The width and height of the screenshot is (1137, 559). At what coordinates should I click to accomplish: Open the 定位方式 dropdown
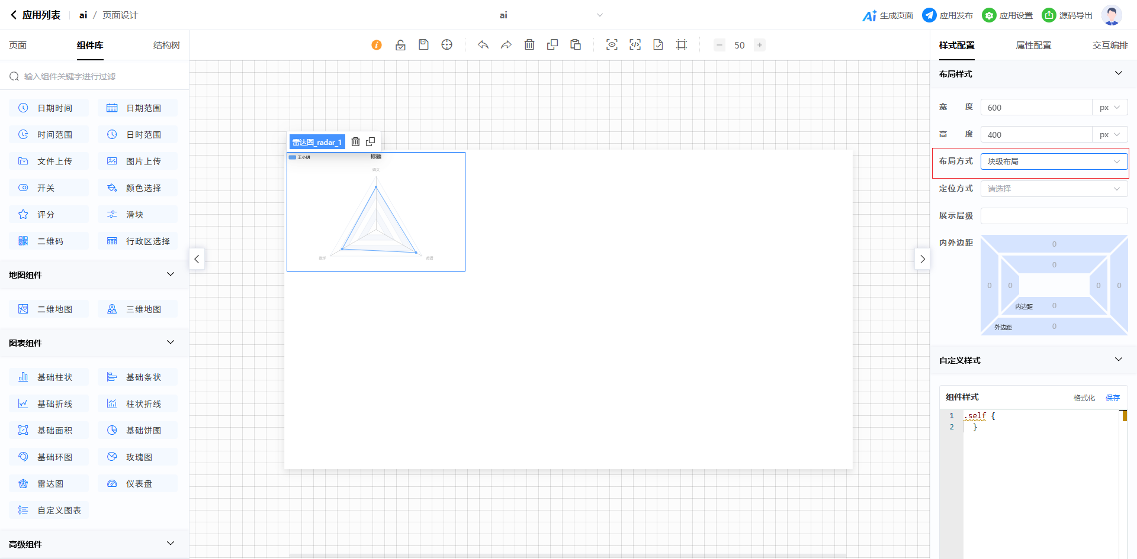pos(1054,189)
